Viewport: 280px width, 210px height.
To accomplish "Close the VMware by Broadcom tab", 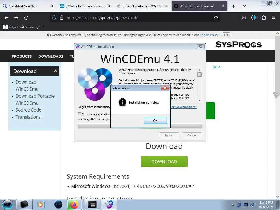I will [109, 6].
